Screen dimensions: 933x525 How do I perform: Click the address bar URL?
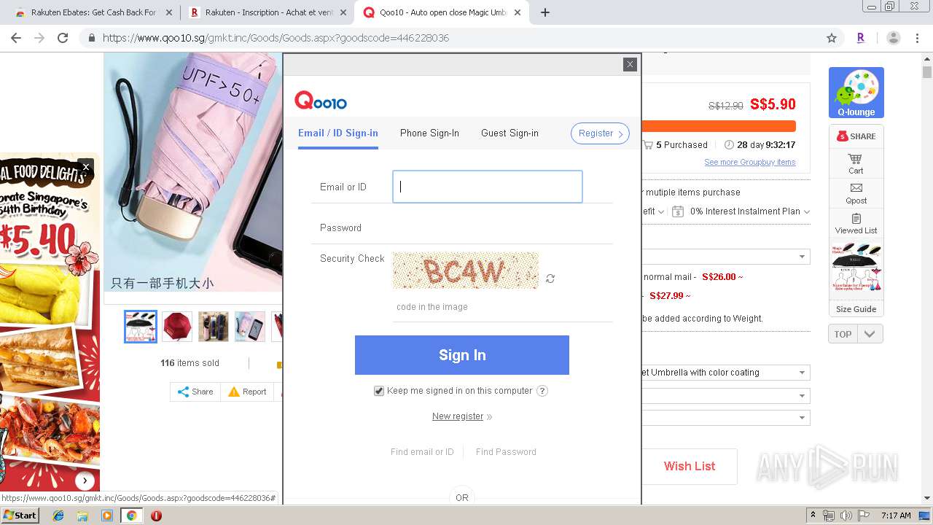click(276, 38)
